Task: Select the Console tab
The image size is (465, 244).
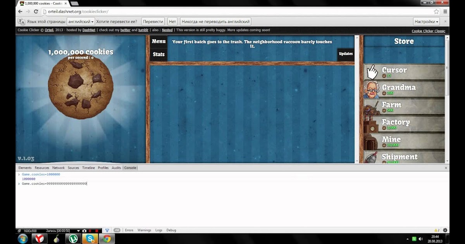Action: click(x=130, y=168)
